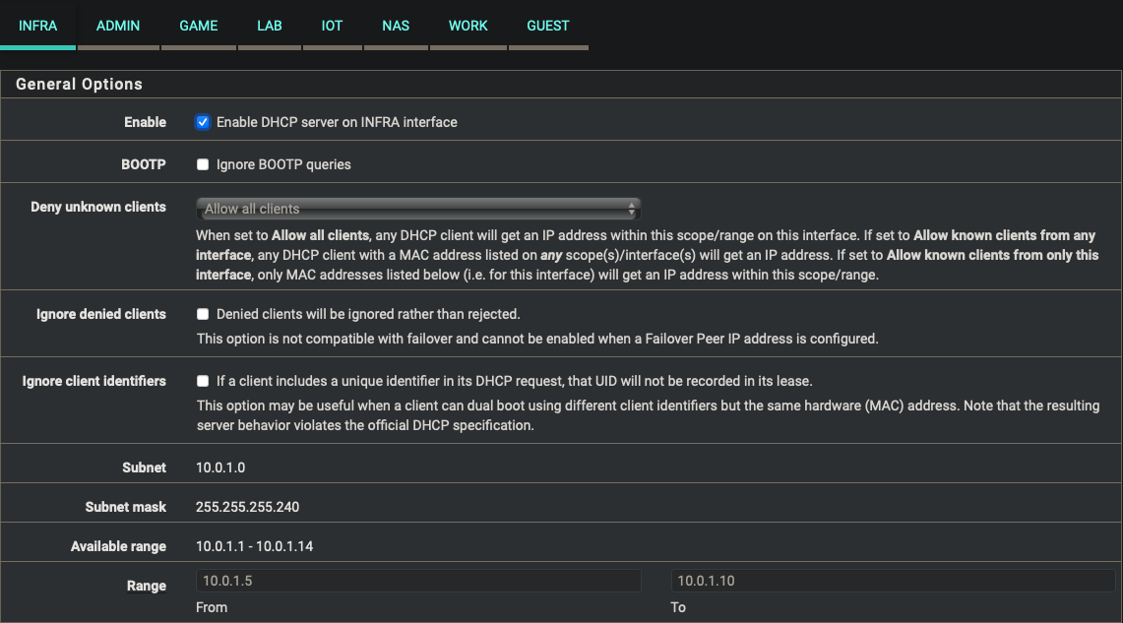This screenshot has width=1123, height=623.
Task: Click the Subnet value 10.0.1.0
Action: tap(221, 467)
